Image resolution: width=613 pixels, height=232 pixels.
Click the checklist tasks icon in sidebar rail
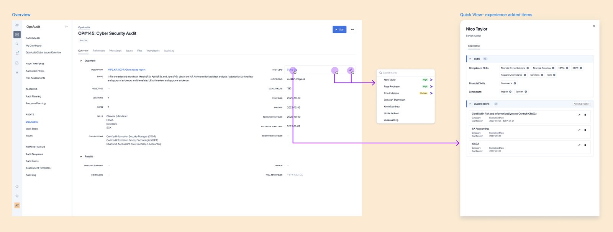pyautogui.click(x=17, y=63)
